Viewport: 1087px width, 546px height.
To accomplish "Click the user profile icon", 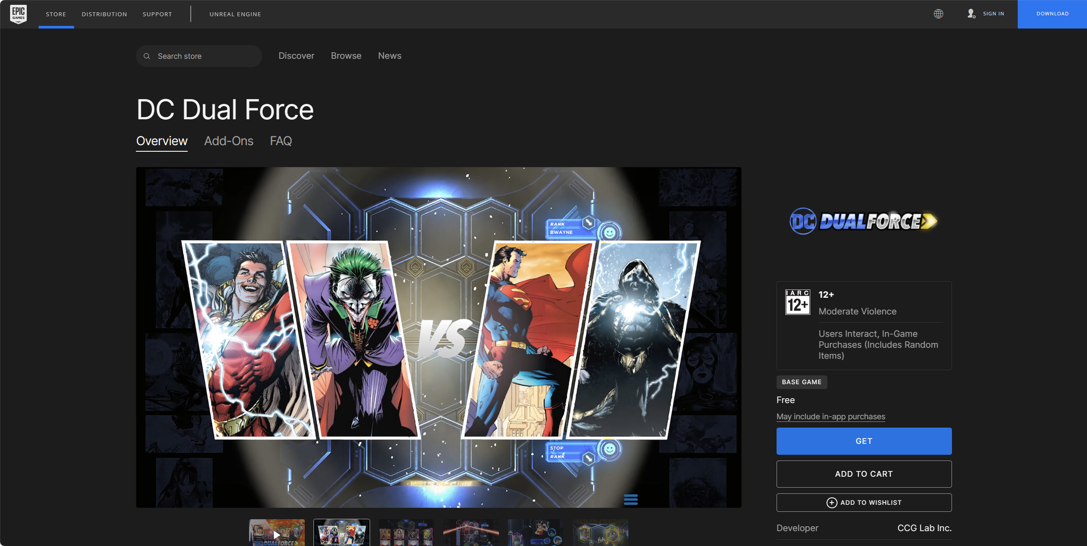I will 971,14.
